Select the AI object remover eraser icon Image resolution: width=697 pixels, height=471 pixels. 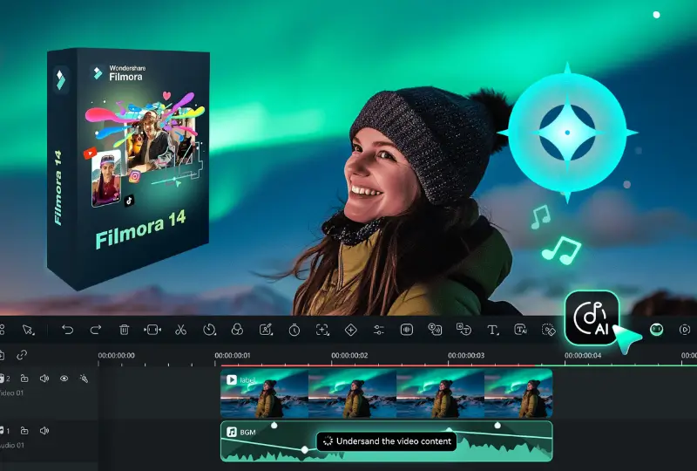549,330
